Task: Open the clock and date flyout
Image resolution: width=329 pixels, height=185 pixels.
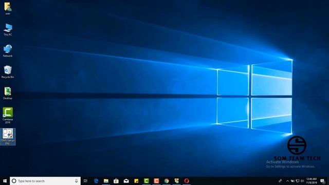Action: (312, 181)
